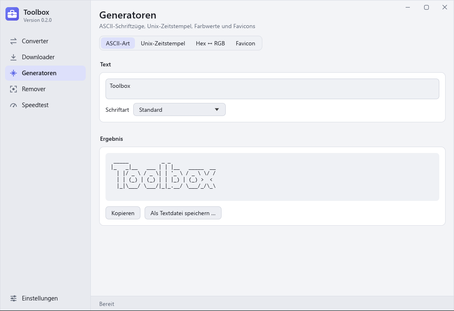Open the Favicon tab
The width and height of the screenshot is (454, 311).
[245, 43]
